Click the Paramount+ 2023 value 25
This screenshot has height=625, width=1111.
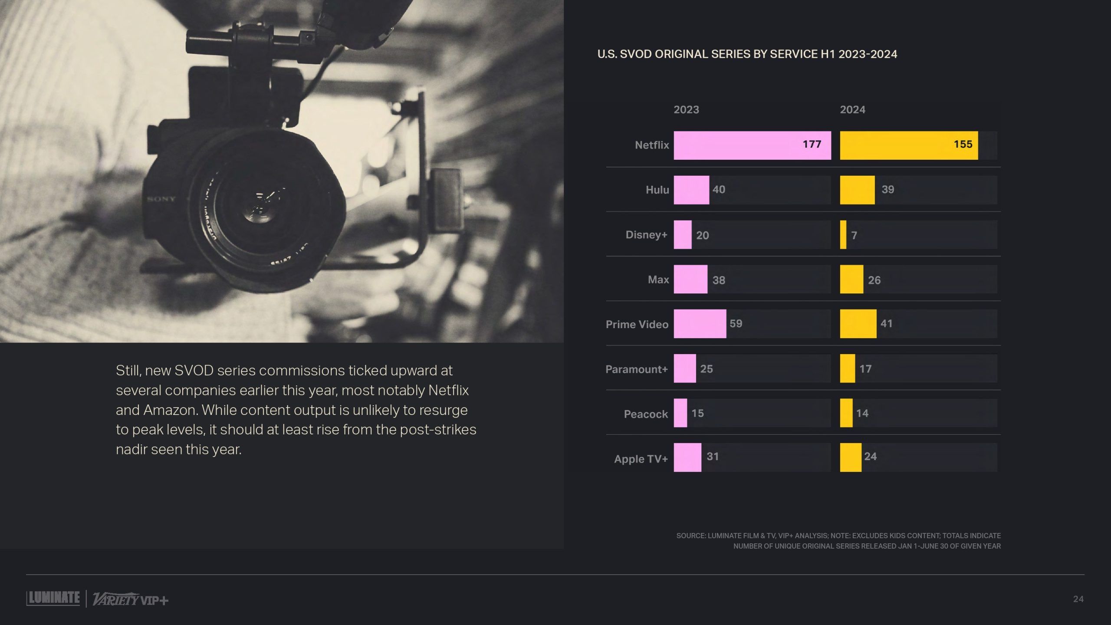(x=706, y=369)
